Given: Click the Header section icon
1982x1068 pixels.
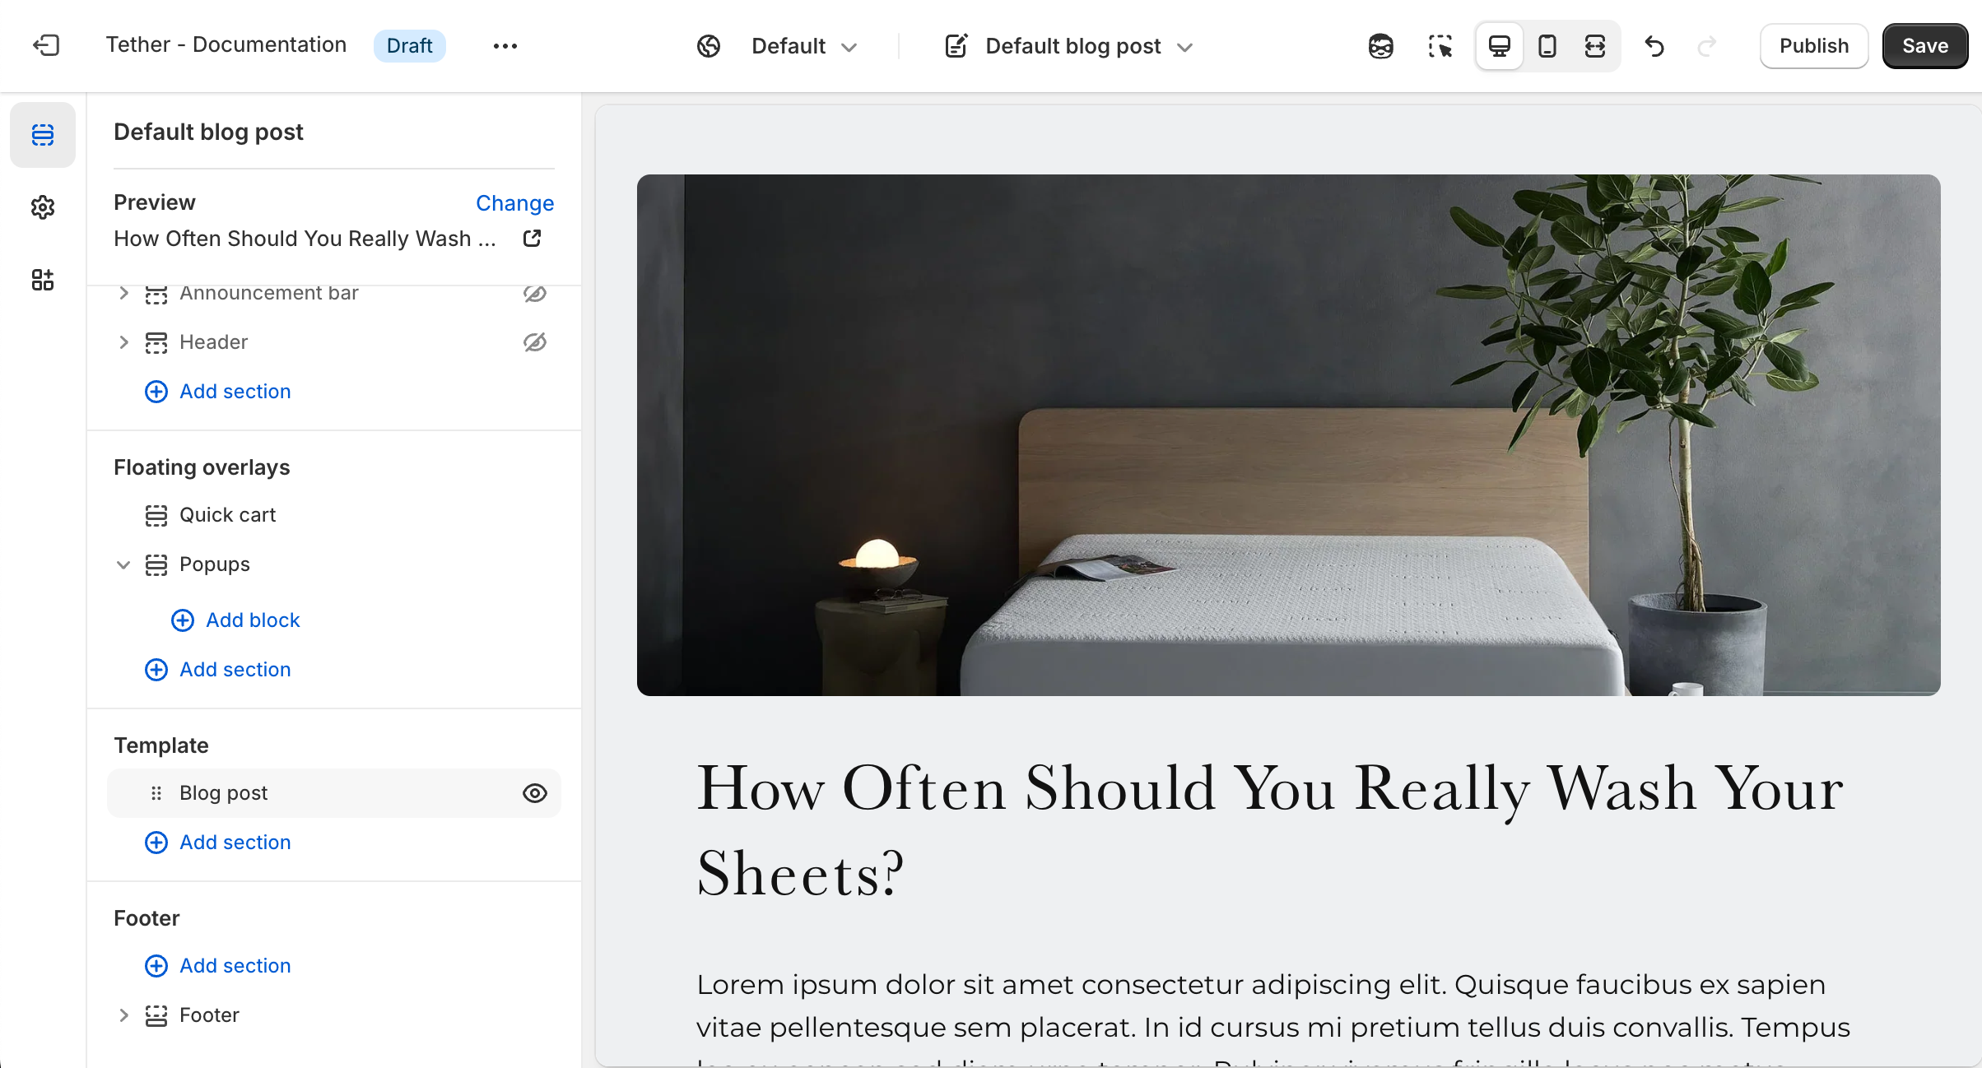Looking at the screenshot, I should pos(156,342).
